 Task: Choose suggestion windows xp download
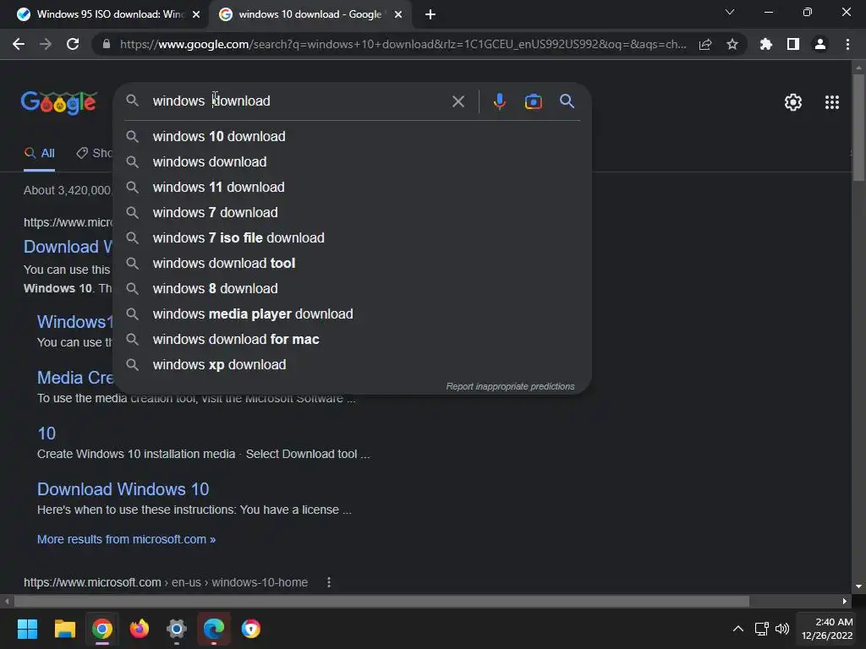(352, 365)
